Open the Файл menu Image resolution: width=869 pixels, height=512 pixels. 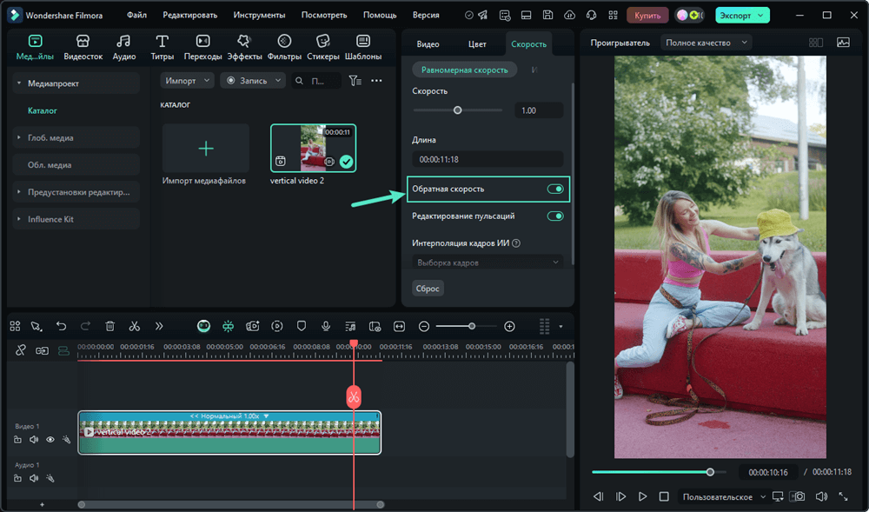tap(136, 15)
